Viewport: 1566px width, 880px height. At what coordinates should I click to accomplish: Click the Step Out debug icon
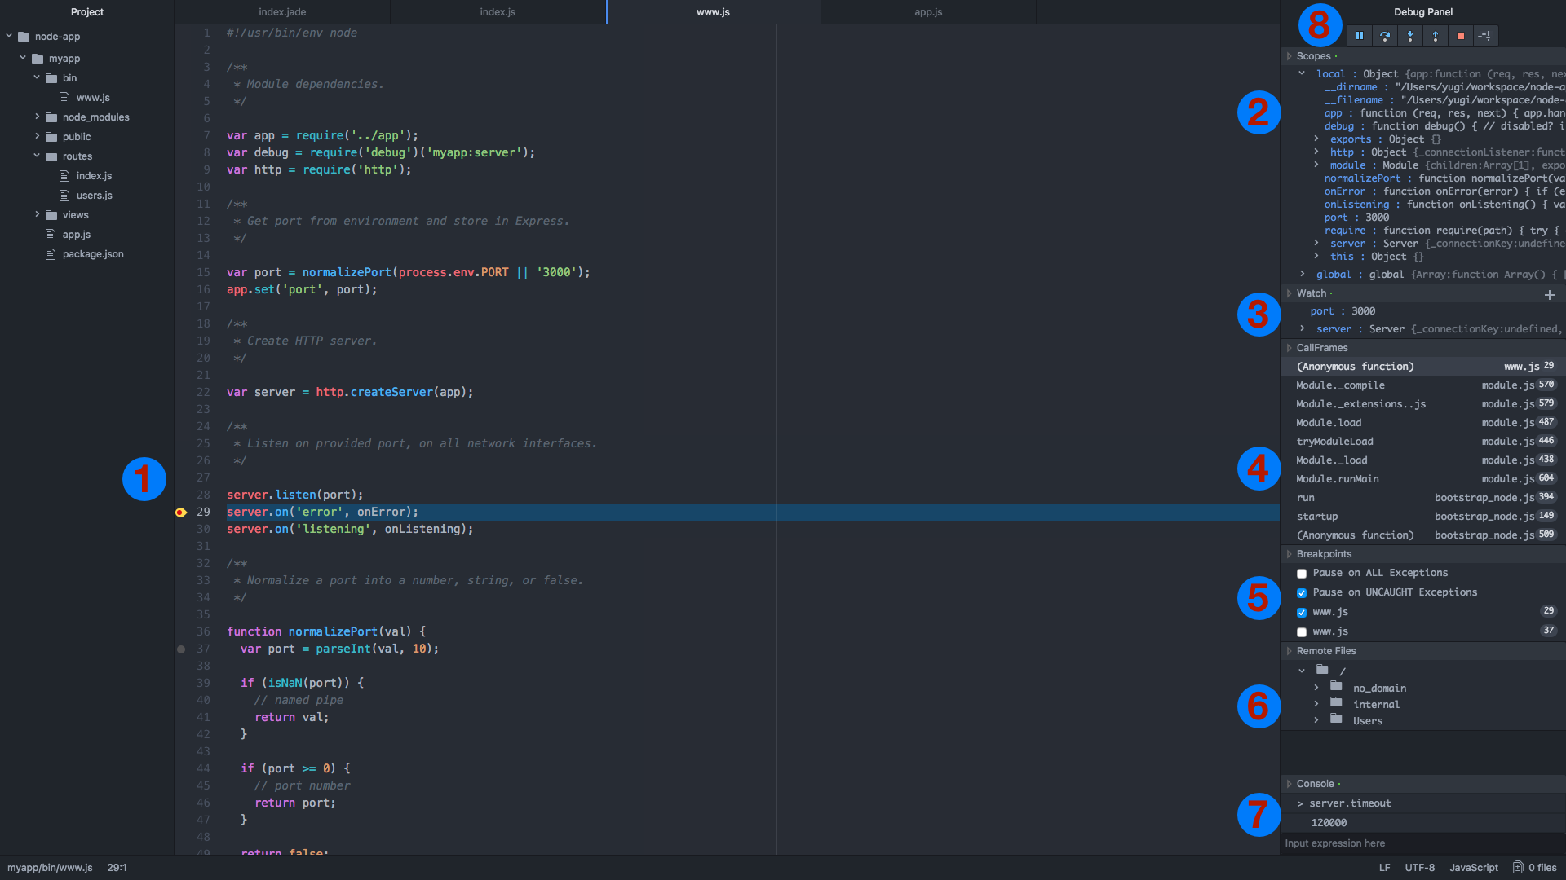point(1435,36)
